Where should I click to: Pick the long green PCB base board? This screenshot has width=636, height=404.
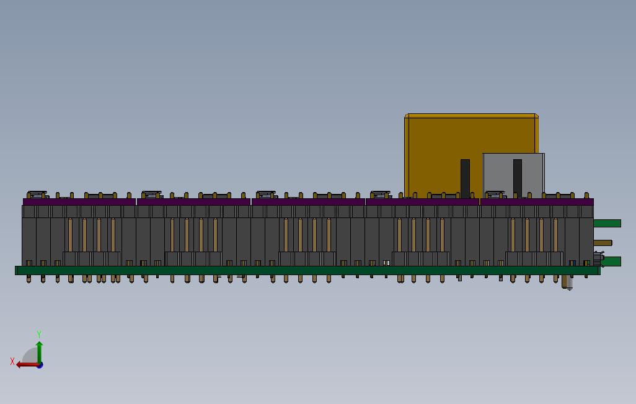click(307, 271)
